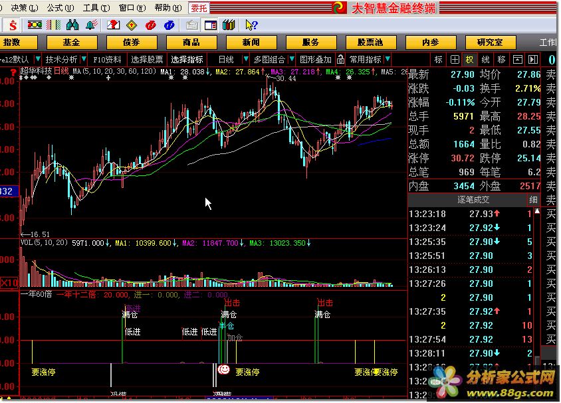
Task: Switch to the 债券 tab
Action: 132,42
